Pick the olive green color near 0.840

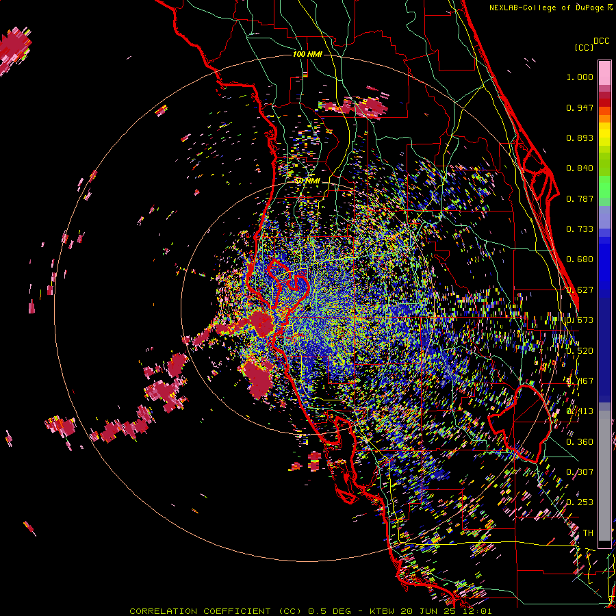tap(604, 164)
